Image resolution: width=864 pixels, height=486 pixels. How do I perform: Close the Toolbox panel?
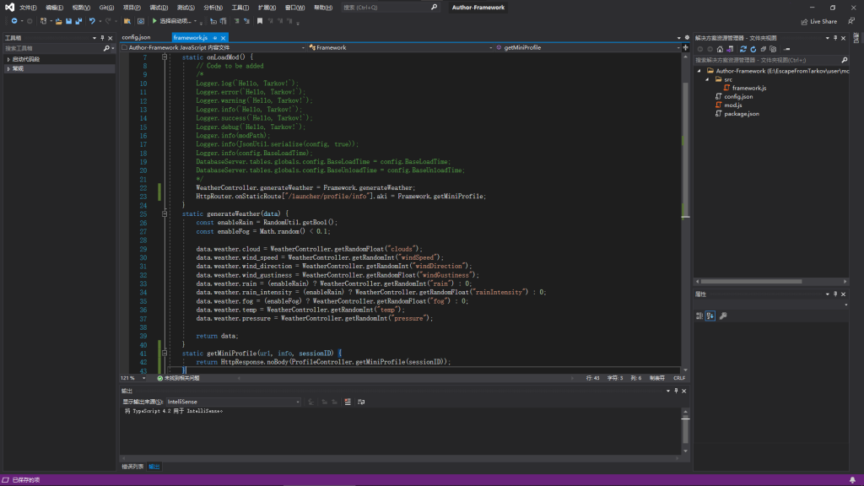pos(111,38)
